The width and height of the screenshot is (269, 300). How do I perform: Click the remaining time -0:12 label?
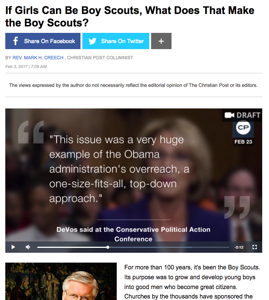(x=239, y=247)
